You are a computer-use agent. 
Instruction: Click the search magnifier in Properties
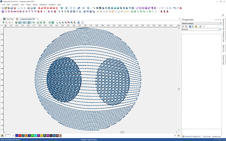220,29
